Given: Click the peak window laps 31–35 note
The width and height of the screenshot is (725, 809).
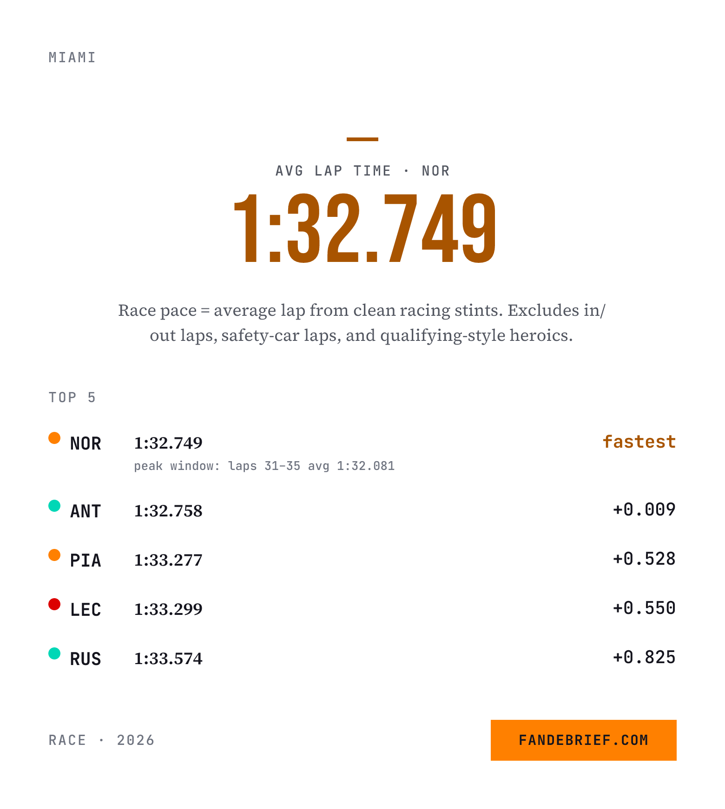Looking at the screenshot, I should 264,466.
